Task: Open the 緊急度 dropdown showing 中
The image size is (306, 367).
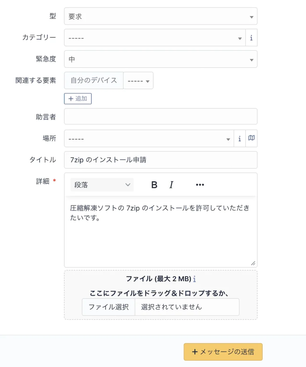Action: click(161, 59)
